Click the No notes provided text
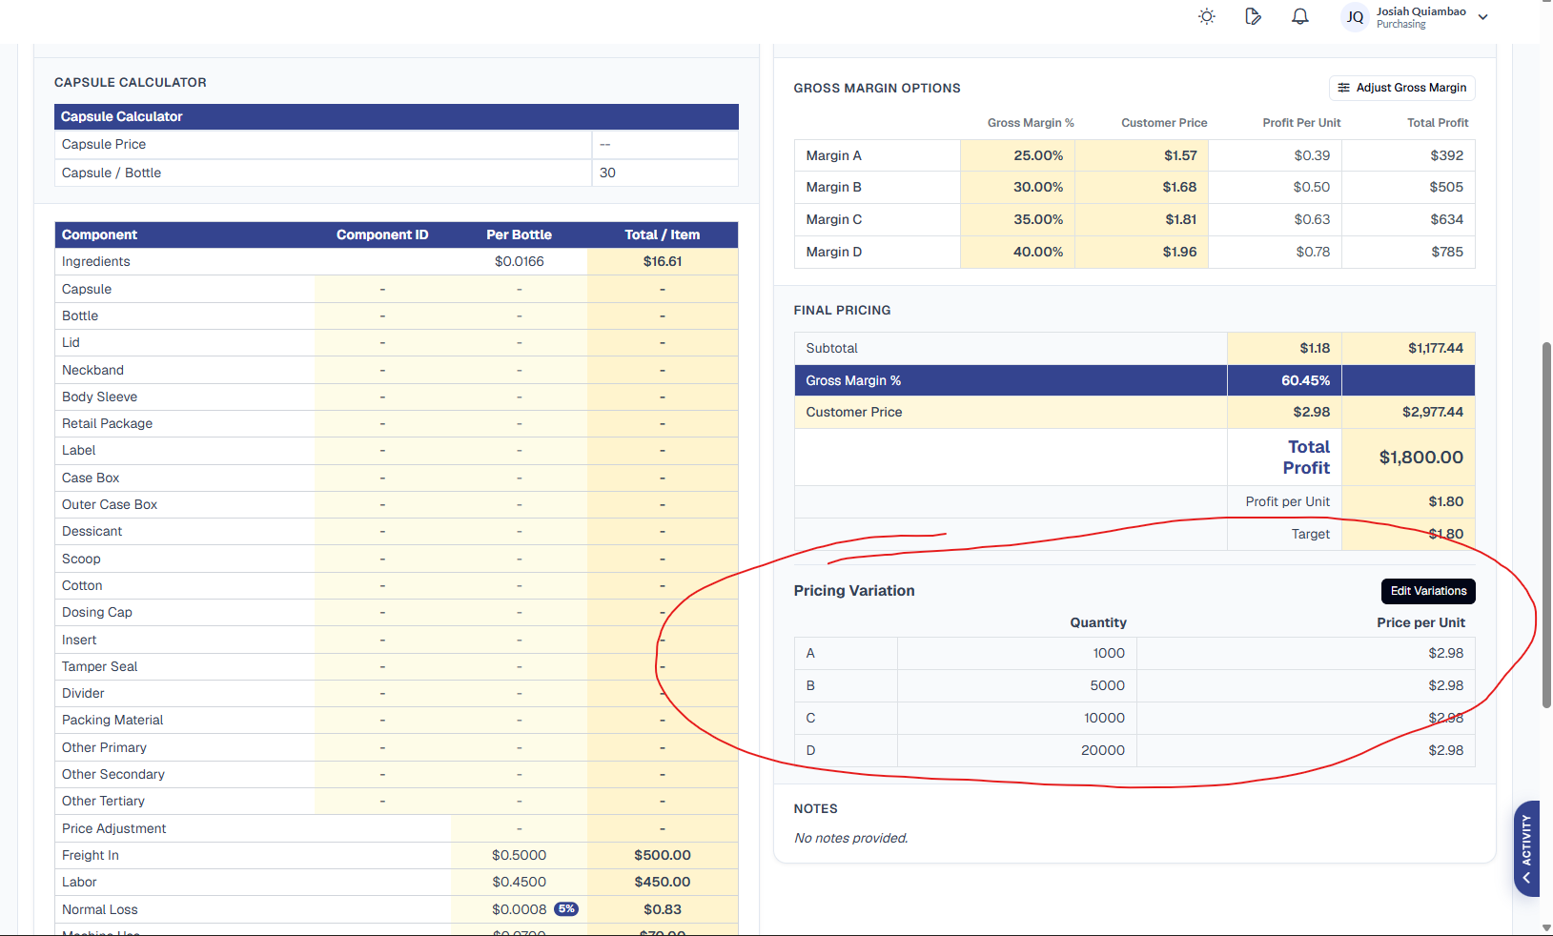The width and height of the screenshot is (1553, 936). click(851, 838)
